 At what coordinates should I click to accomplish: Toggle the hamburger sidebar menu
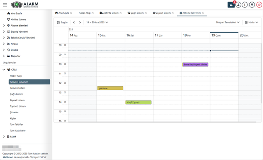[5, 5]
